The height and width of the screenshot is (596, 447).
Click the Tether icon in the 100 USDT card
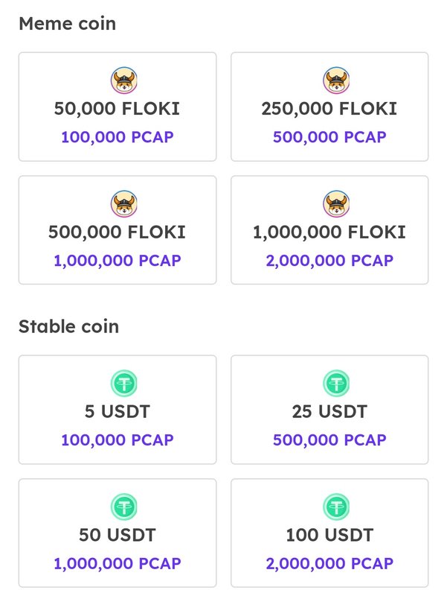pyautogui.click(x=336, y=507)
